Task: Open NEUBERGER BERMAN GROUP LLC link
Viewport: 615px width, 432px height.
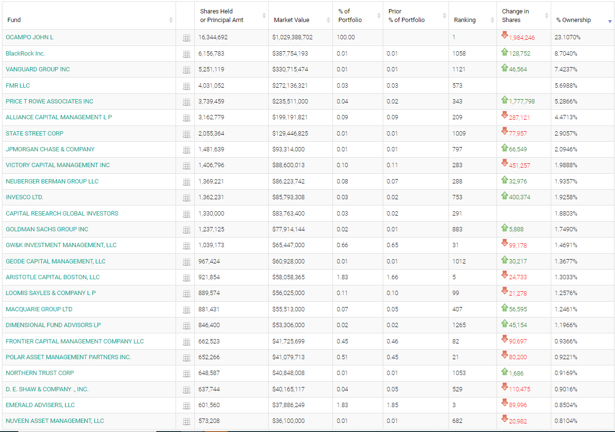Action: tap(52, 182)
